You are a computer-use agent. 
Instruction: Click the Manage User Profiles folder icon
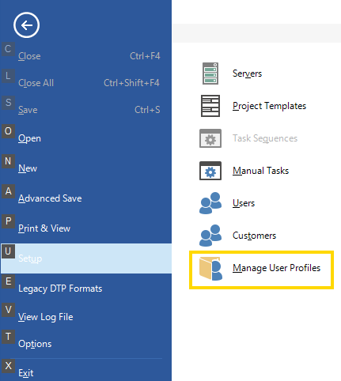pos(210,268)
